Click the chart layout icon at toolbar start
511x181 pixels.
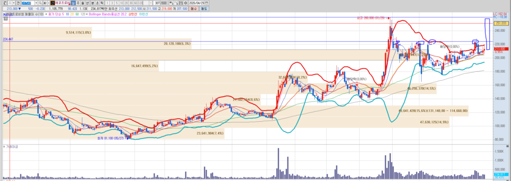pos(5,3)
